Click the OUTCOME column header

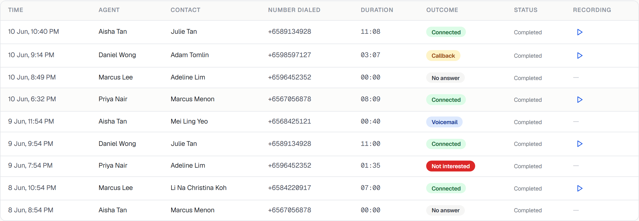[x=442, y=10]
